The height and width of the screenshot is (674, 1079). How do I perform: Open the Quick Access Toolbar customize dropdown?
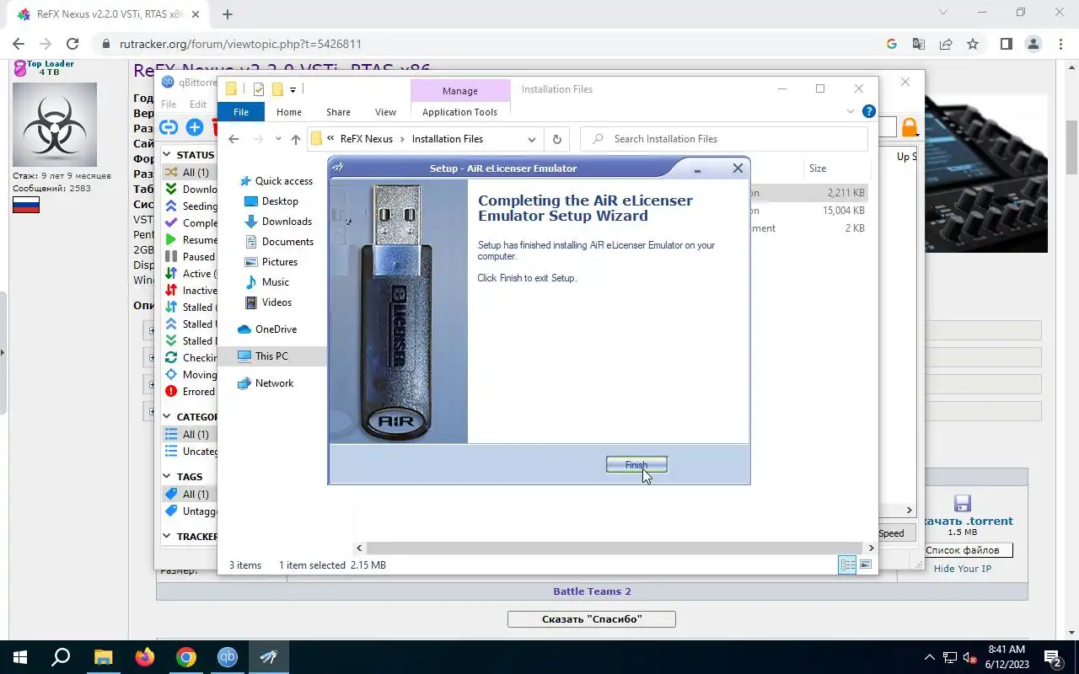coord(293,89)
